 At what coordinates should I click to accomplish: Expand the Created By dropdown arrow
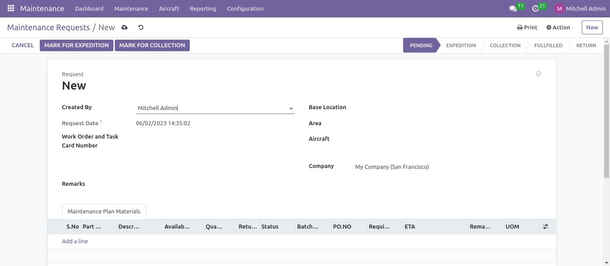point(291,108)
